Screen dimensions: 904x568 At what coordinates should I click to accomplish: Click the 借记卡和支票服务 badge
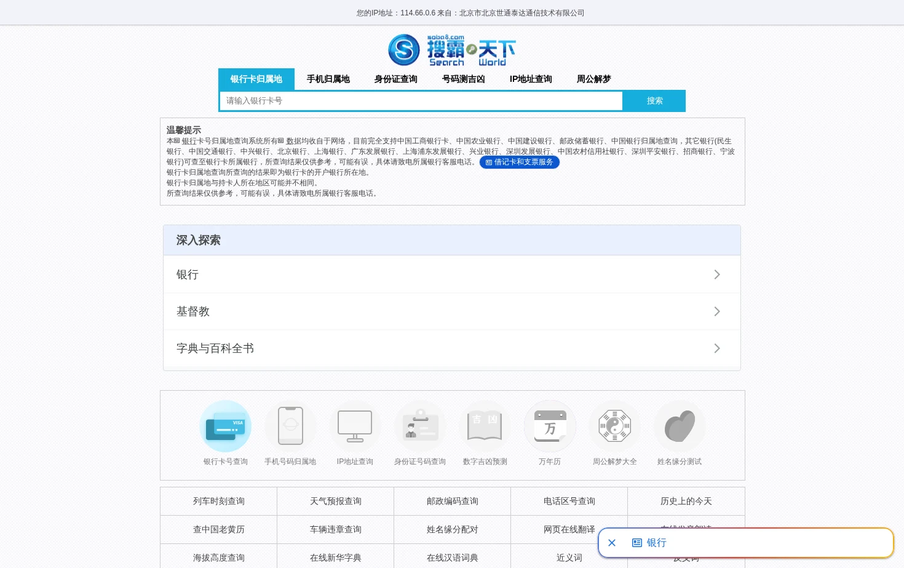pyautogui.click(x=520, y=162)
